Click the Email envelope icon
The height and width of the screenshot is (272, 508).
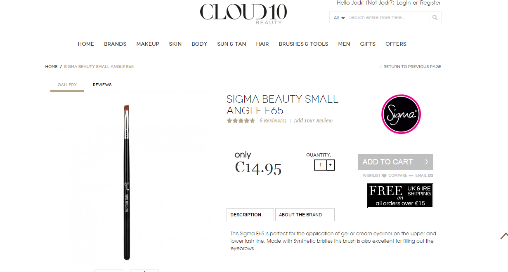[x=430, y=176]
